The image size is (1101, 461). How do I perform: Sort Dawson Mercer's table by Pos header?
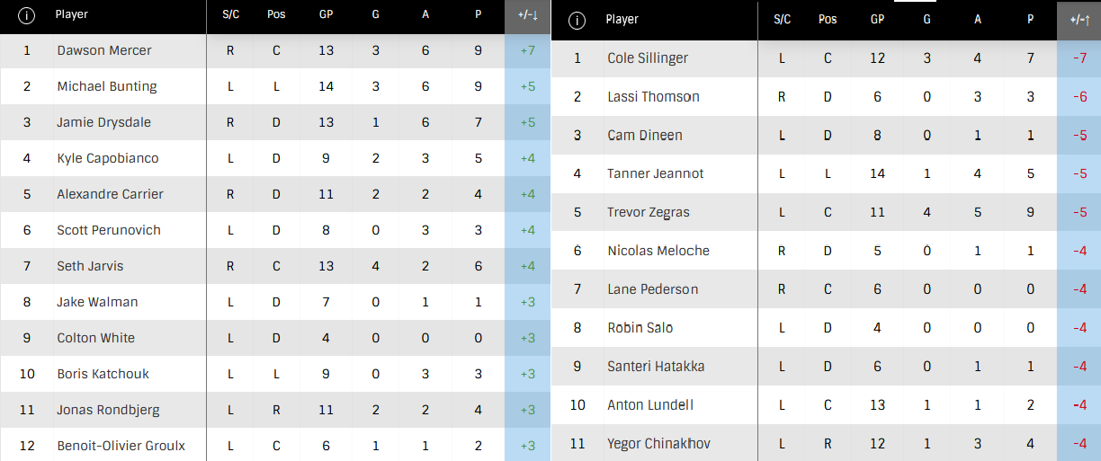(x=276, y=15)
